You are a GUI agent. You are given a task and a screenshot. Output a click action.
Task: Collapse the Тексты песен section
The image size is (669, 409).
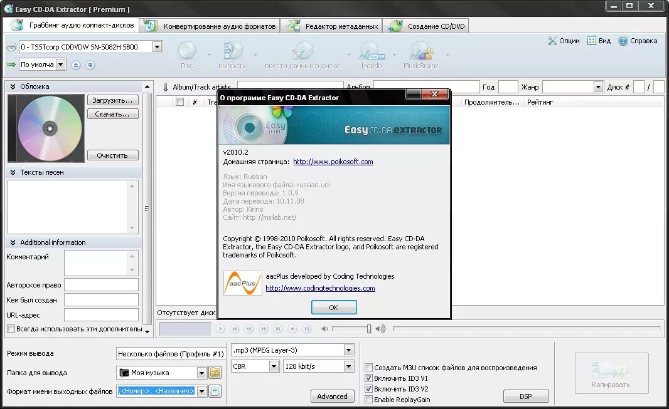tap(13, 172)
